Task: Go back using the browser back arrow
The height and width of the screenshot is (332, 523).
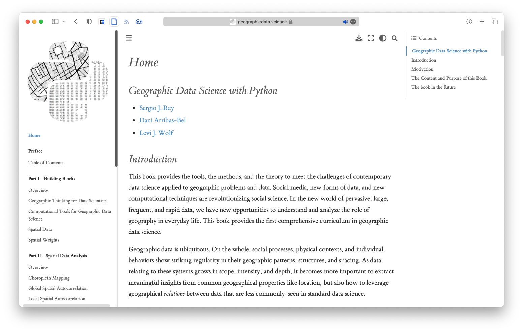Action: click(76, 22)
